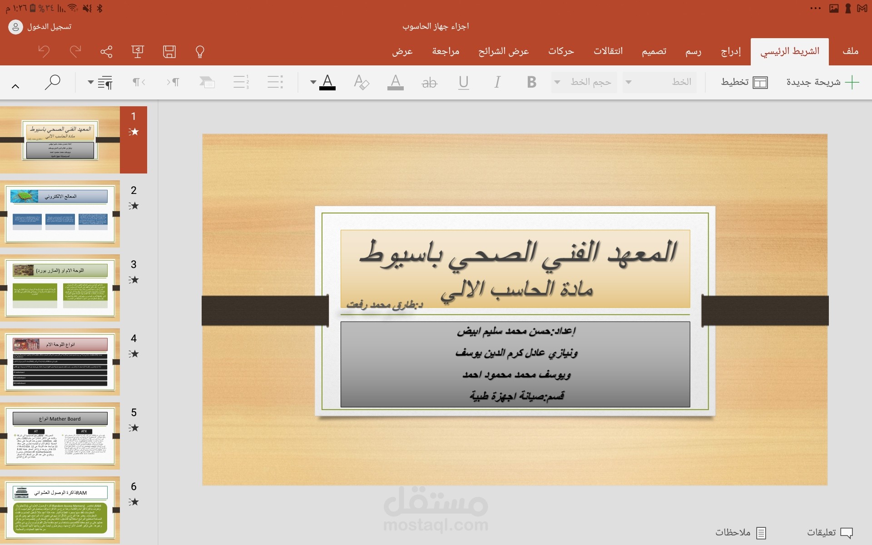Tap the image notification icon in status bar
The height and width of the screenshot is (545, 872).
pos(834,9)
